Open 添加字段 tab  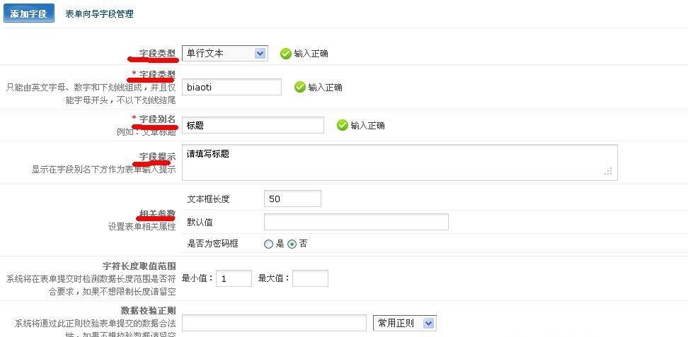28,13
